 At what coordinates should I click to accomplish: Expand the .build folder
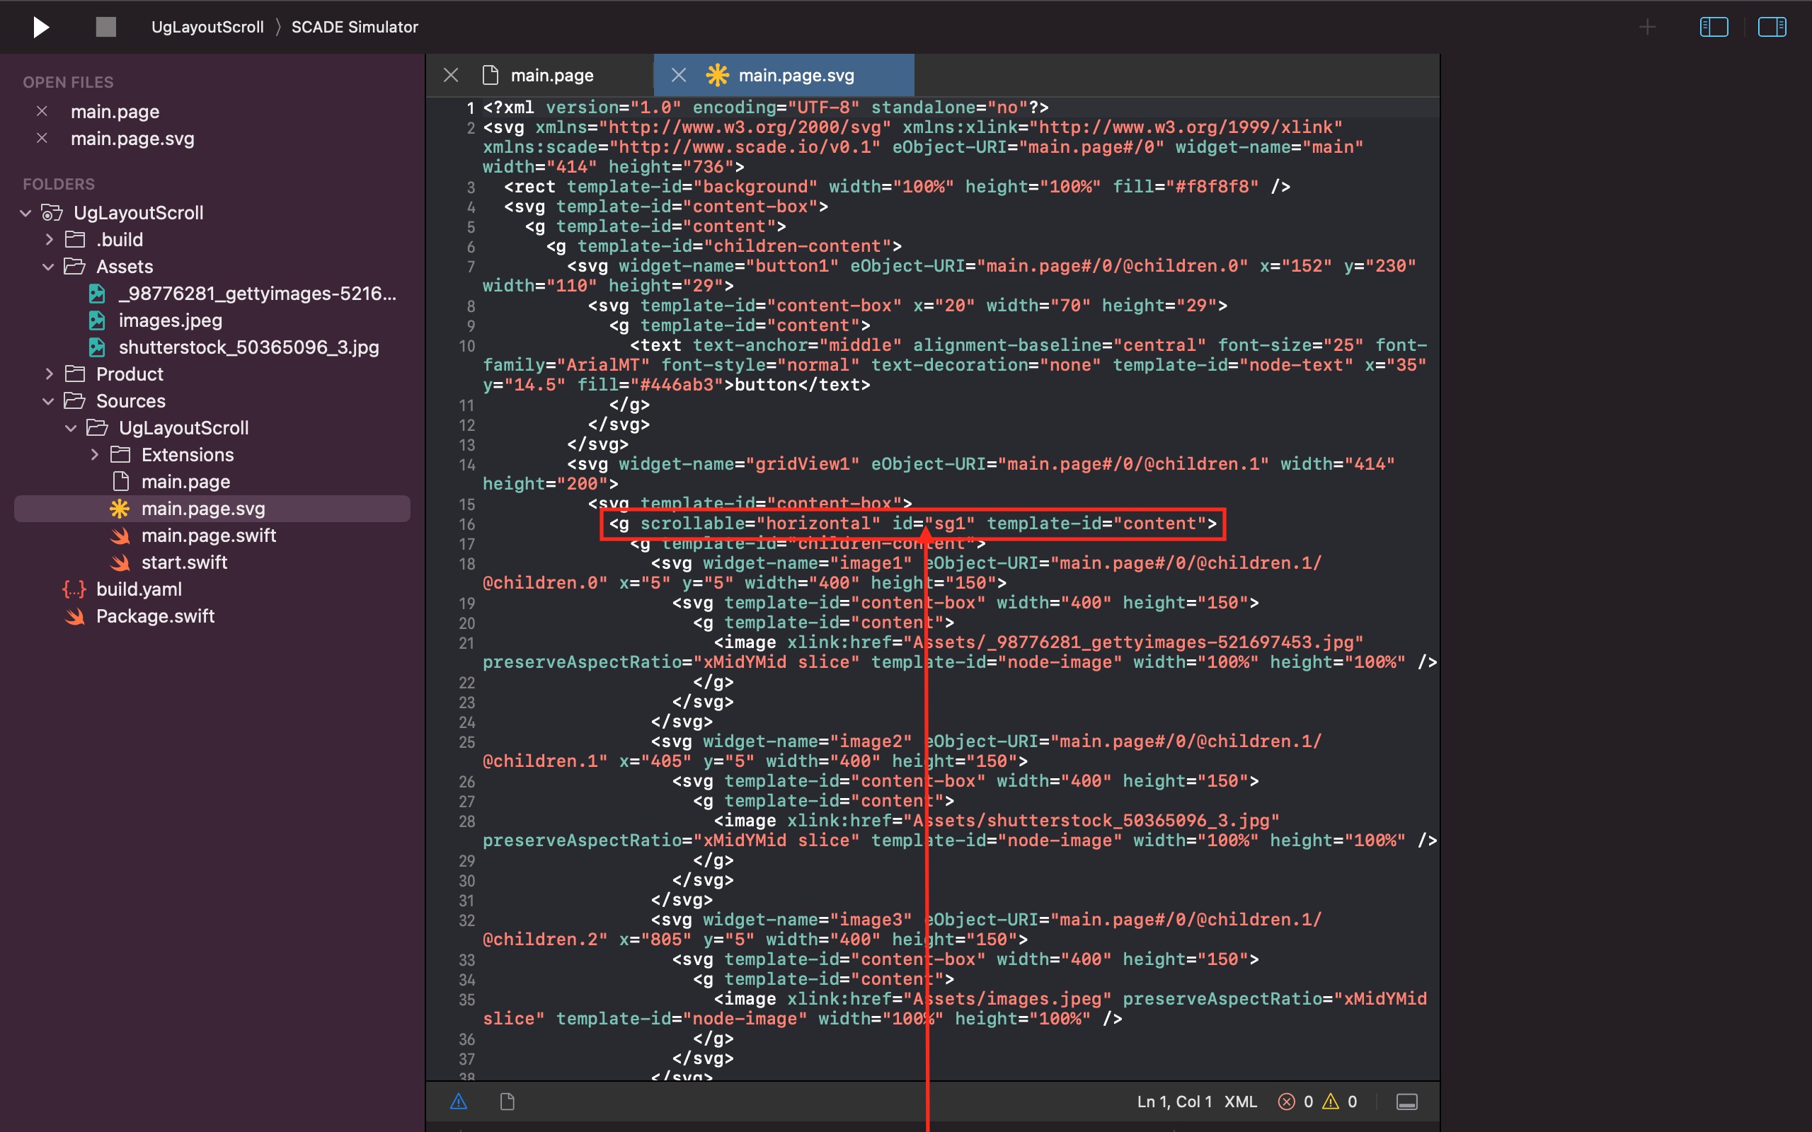pos(50,240)
